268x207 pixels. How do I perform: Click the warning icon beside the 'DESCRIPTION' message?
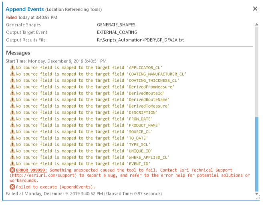12,113
